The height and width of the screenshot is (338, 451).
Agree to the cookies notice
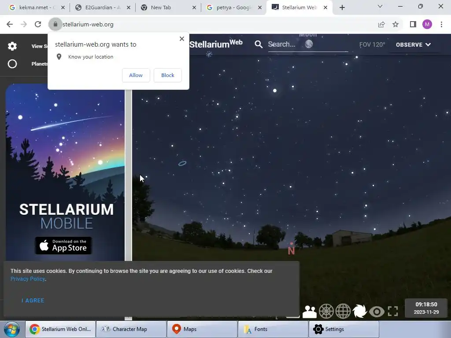click(x=33, y=300)
